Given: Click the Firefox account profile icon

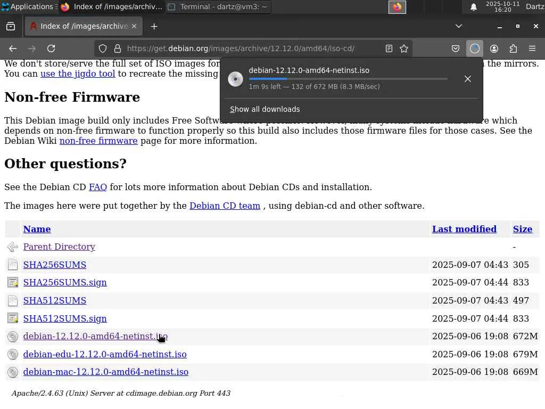Looking at the screenshot, I should [x=494, y=48].
